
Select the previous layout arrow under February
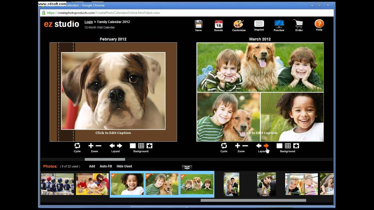pyautogui.click(x=112, y=146)
